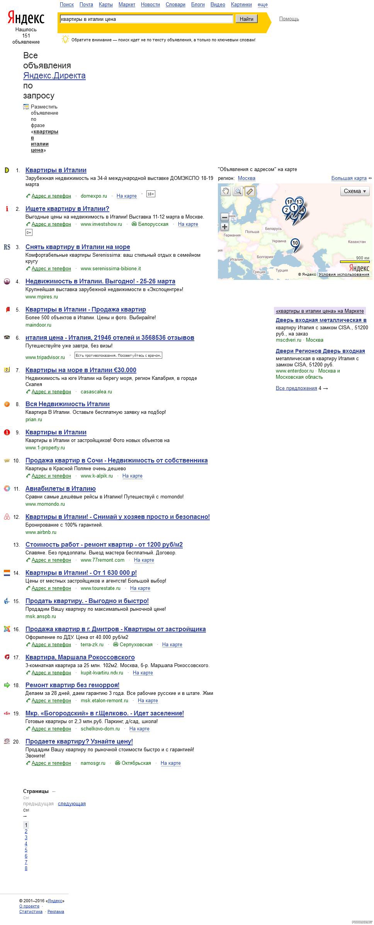Open 'Видео' from the top navigation
Viewport: 374px width, 925px height.
click(x=218, y=5)
